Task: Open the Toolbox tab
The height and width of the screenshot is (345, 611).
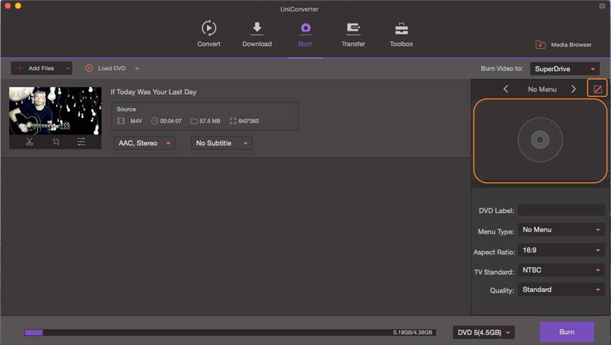Action: (x=401, y=34)
